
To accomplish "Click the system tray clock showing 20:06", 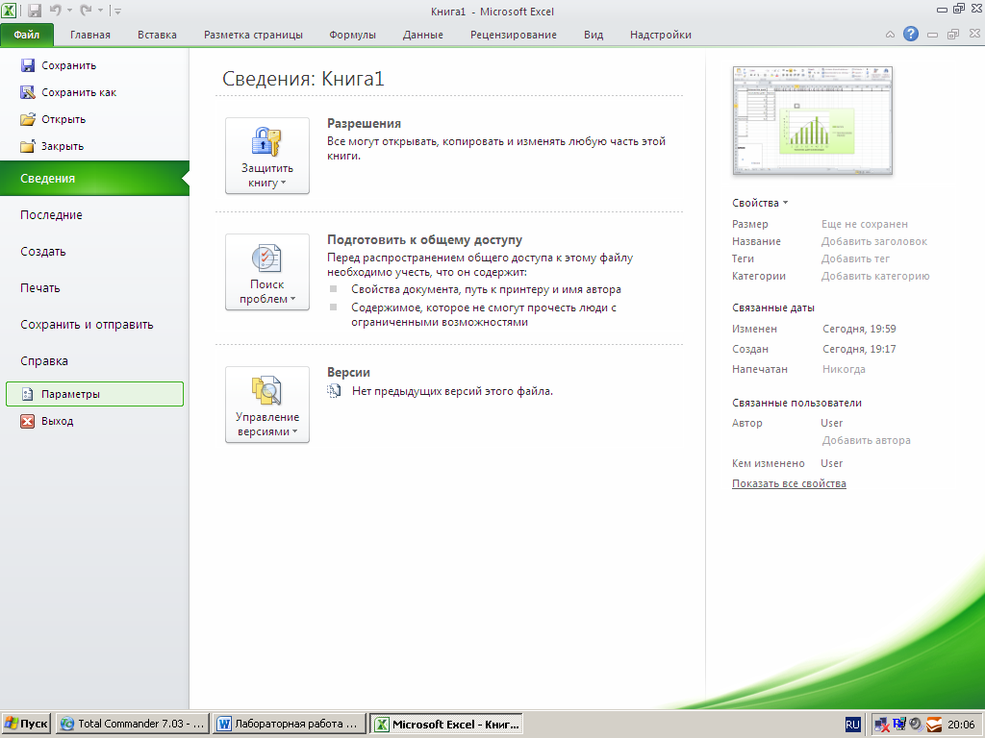I will click(x=961, y=725).
